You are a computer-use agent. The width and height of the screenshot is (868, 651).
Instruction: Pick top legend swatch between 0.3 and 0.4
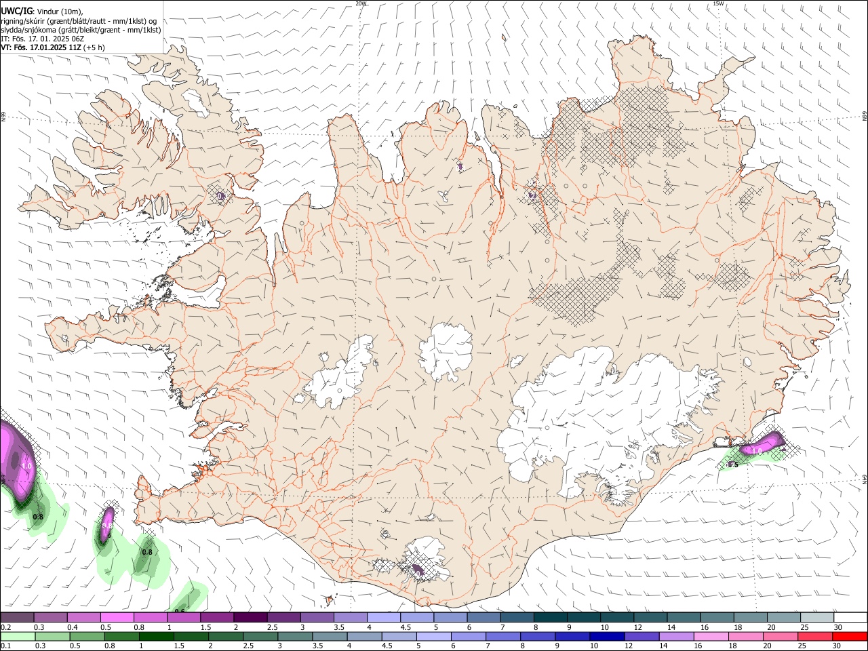[50, 617]
